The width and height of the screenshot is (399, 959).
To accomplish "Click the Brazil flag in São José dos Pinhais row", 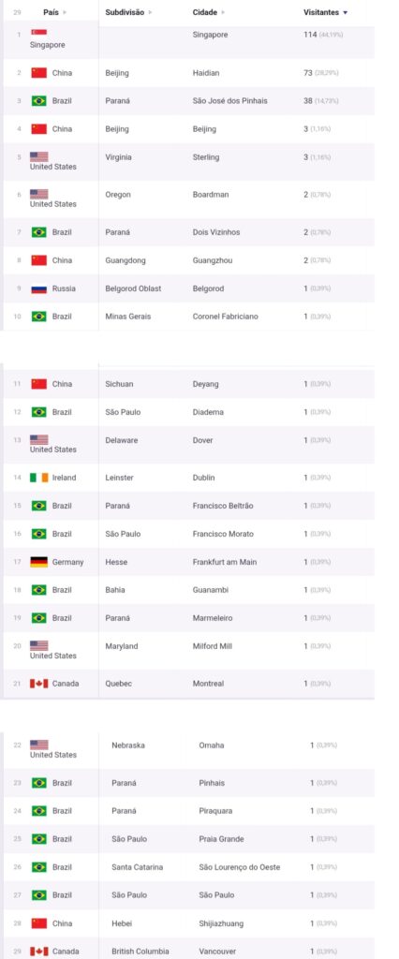I will tap(39, 101).
